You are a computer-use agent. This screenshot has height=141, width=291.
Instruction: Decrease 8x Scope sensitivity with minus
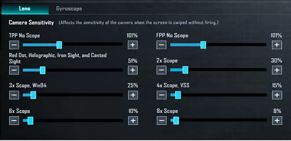(x=162, y=121)
